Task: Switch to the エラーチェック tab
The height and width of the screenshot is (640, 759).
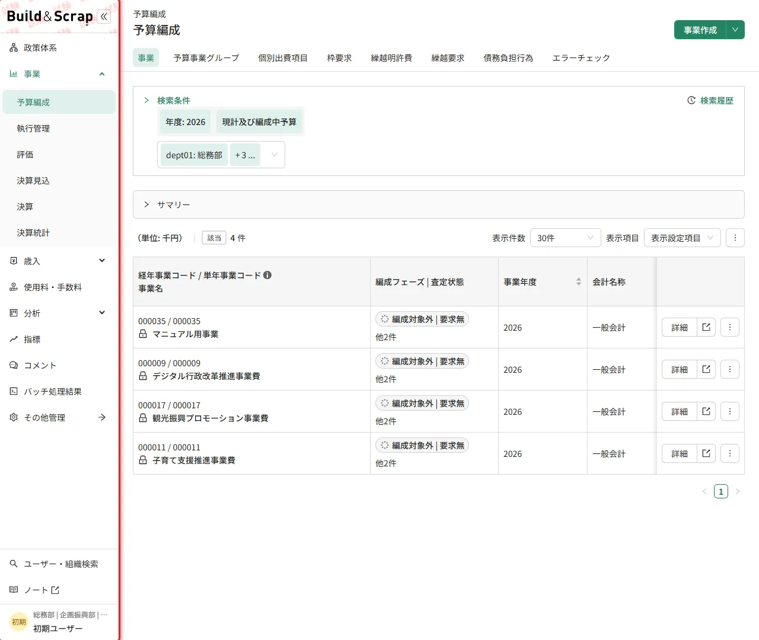Action: [581, 57]
